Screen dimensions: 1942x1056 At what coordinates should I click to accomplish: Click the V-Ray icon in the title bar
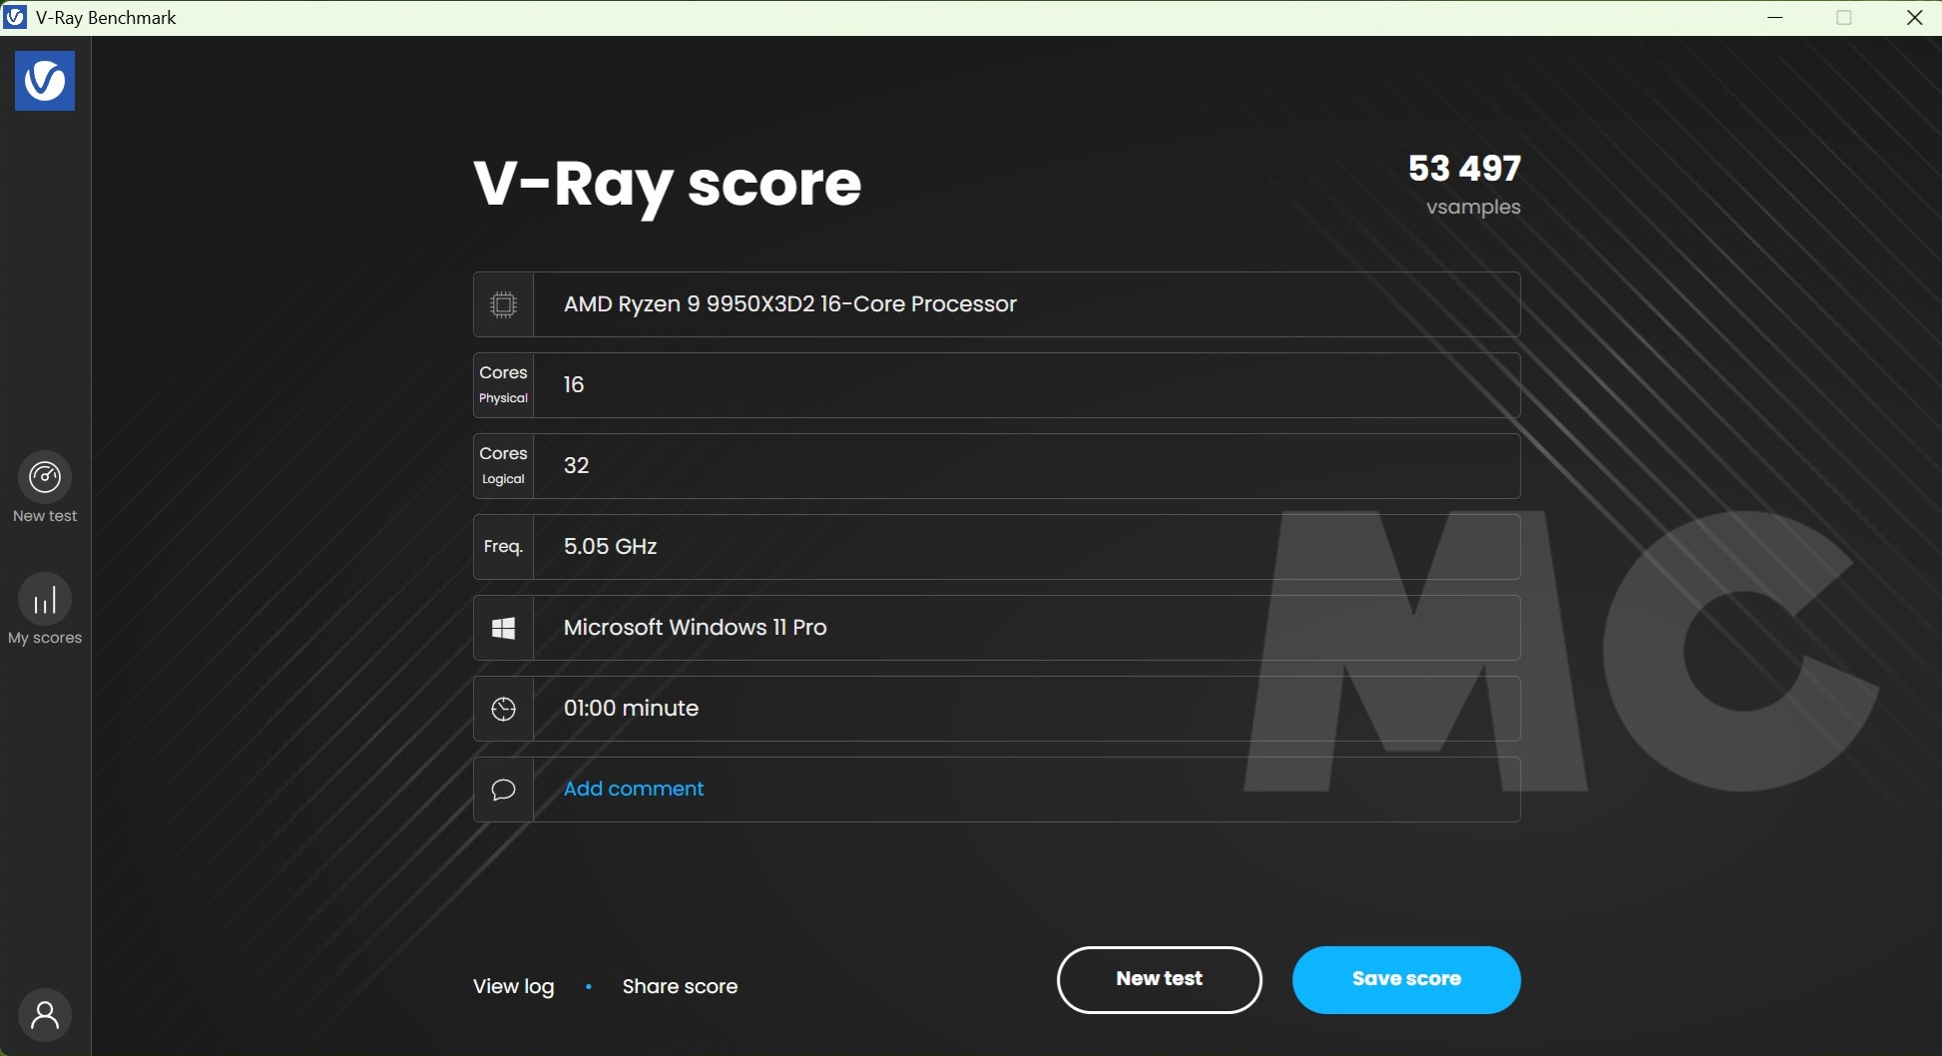[x=14, y=17]
